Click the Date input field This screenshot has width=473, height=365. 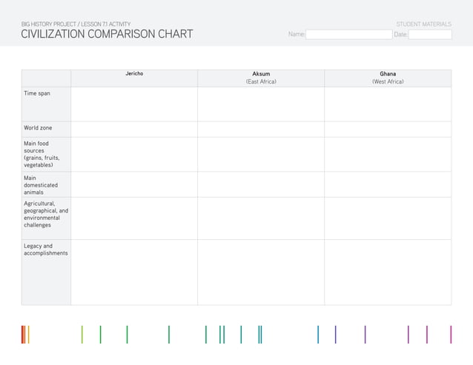click(x=429, y=34)
